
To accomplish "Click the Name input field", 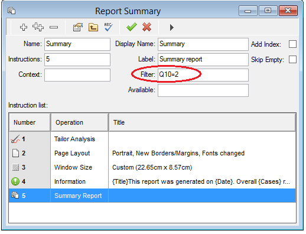I will (x=77, y=44).
